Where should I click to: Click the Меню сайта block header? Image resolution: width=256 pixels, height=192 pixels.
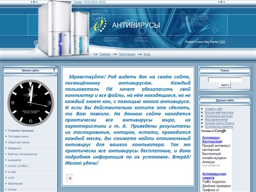point(30,71)
